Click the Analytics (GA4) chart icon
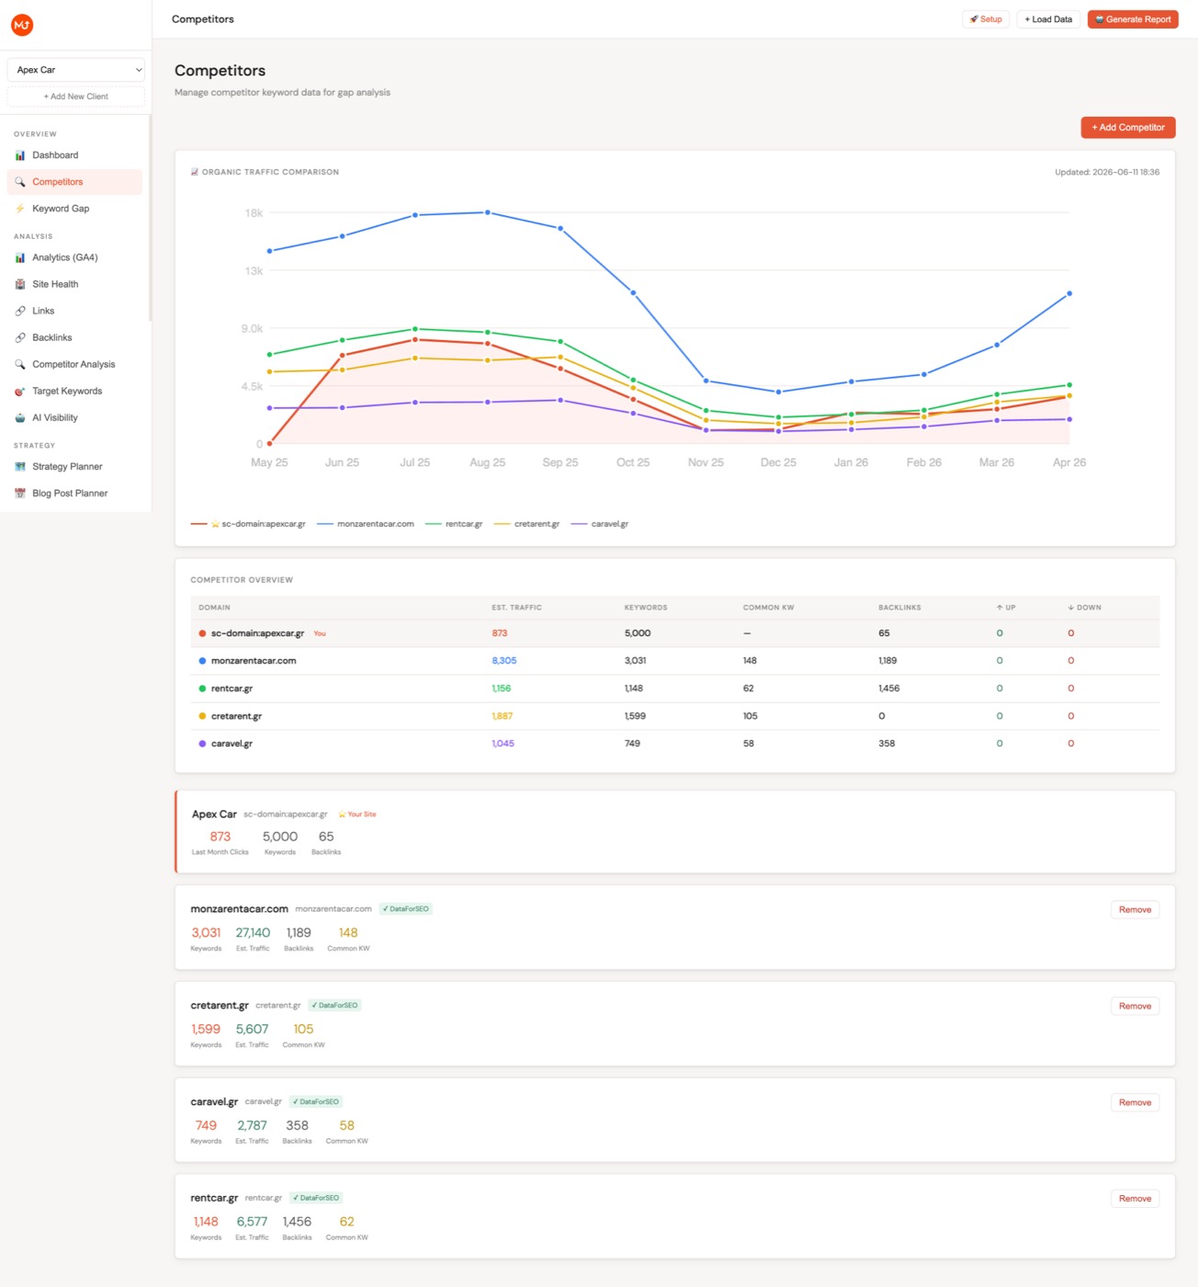 point(20,257)
